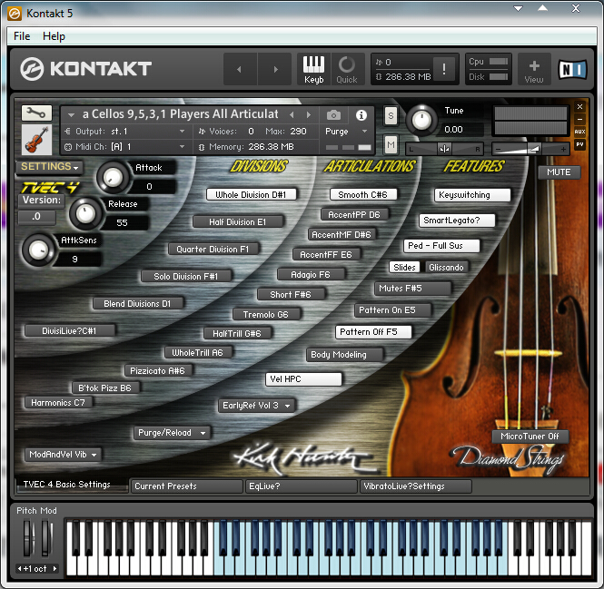The height and width of the screenshot is (589, 604).
Task: Toggle Smooth C#6 articulation
Action: (x=363, y=194)
